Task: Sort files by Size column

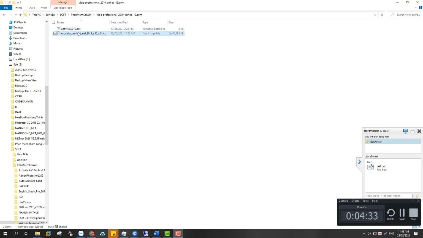Action: 171,23
